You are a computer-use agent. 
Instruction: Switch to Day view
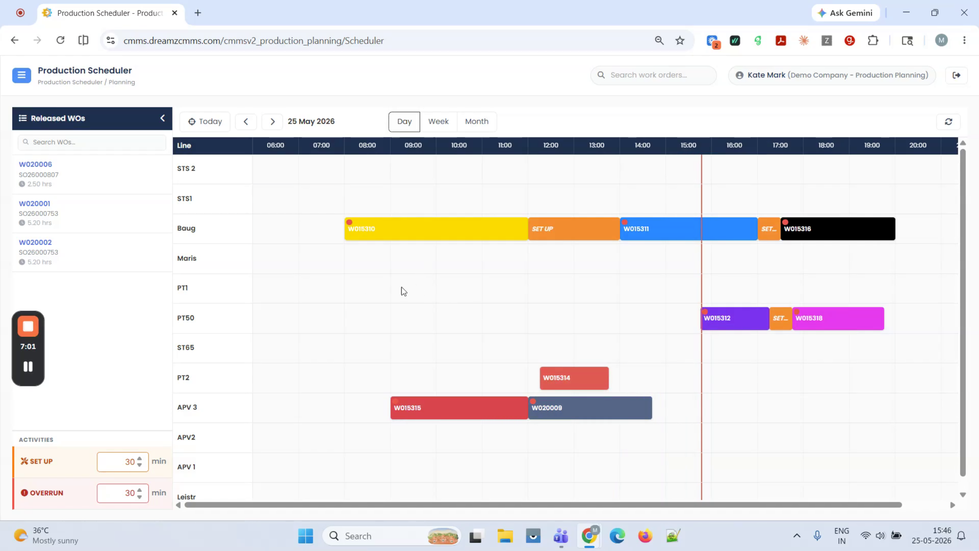click(x=404, y=122)
